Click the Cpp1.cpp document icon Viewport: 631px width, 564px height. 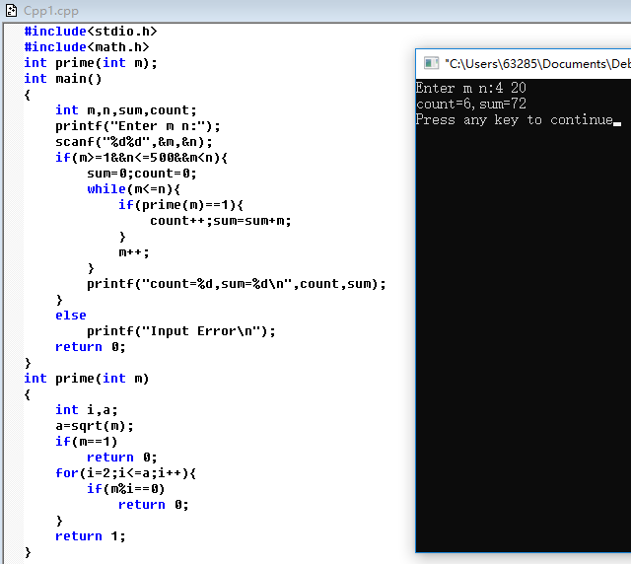(x=11, y=11)
